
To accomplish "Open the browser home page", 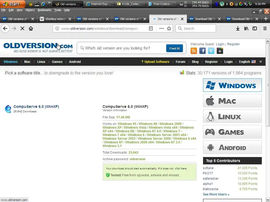I will (x=31, y=28).
